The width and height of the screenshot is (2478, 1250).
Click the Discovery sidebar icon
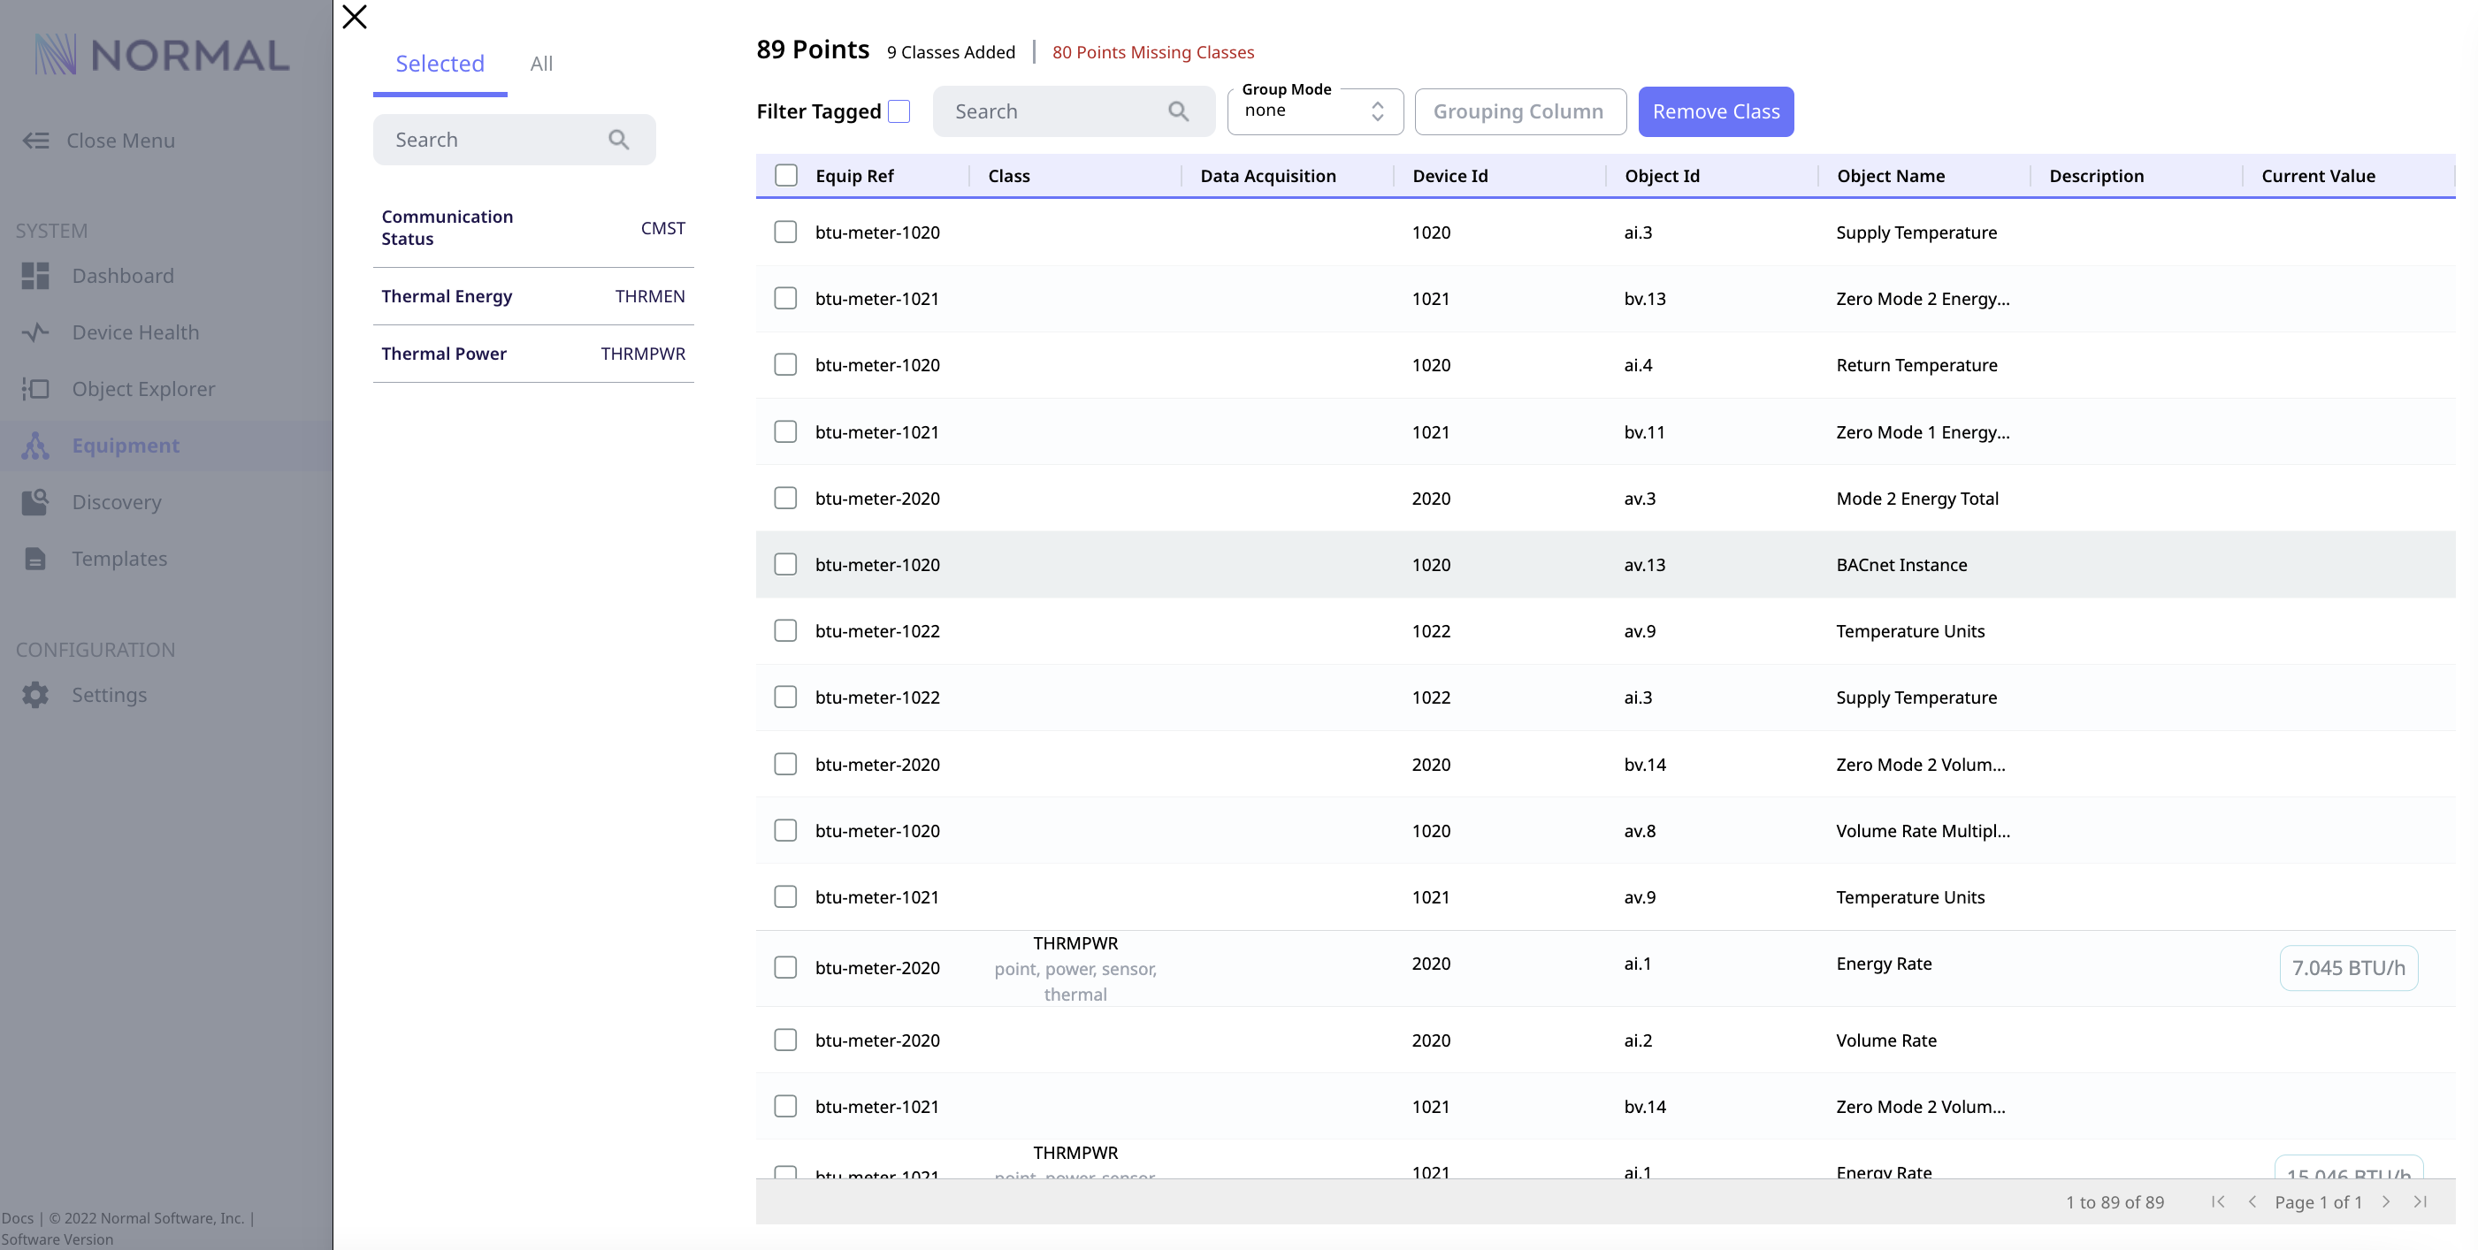35,502
